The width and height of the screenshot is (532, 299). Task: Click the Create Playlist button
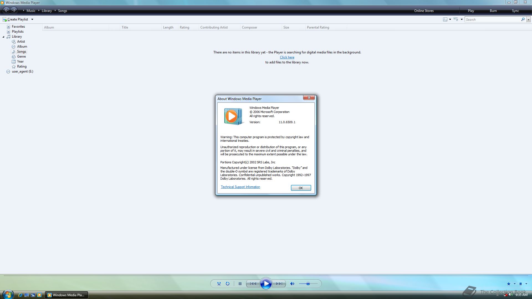(x=16, y=19)
